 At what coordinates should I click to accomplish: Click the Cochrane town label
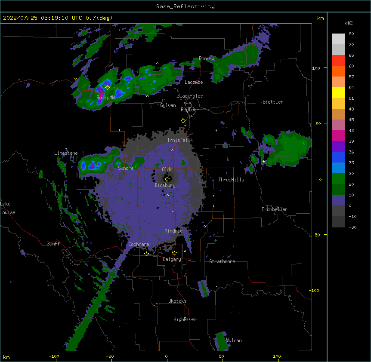[139, 244]
